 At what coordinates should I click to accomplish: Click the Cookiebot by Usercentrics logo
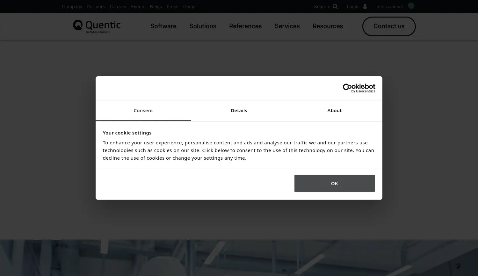[359, 88]
